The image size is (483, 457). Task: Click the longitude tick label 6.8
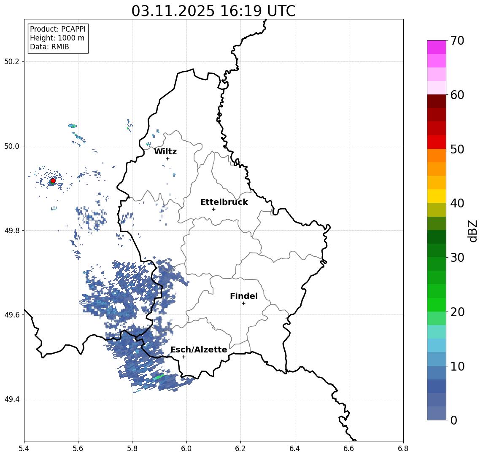pyautogui.click(x=403, y=449)
